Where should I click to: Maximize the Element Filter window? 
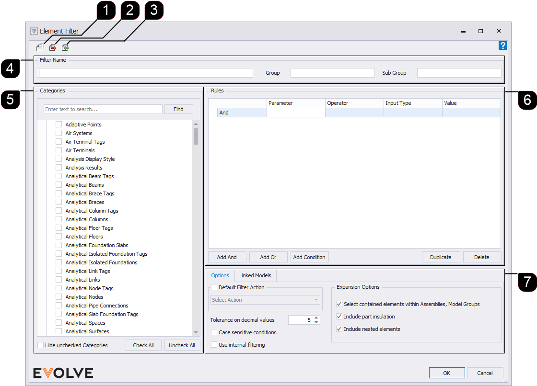[x=480, y=31]
